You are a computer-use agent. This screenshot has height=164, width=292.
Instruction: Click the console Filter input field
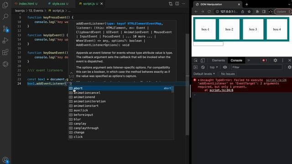256,67
